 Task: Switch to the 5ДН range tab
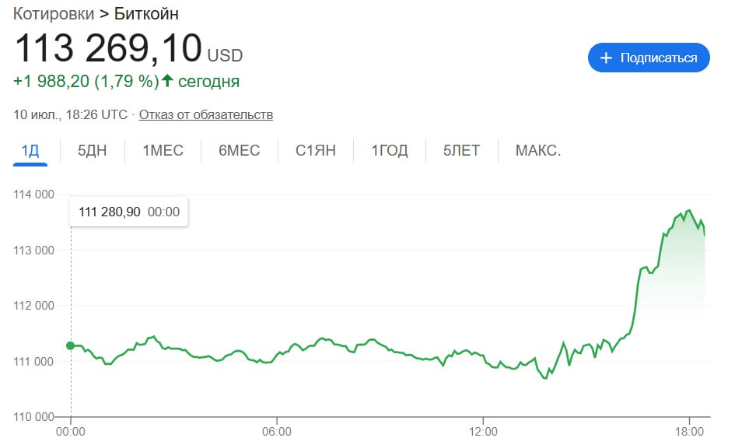click(x=92, y=151)
